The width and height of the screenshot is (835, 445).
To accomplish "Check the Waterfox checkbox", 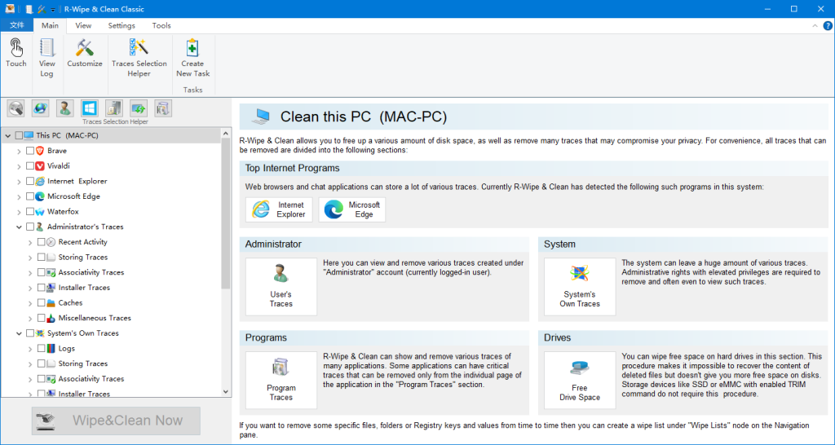I will pyautogui.click(x=30, y=212).
